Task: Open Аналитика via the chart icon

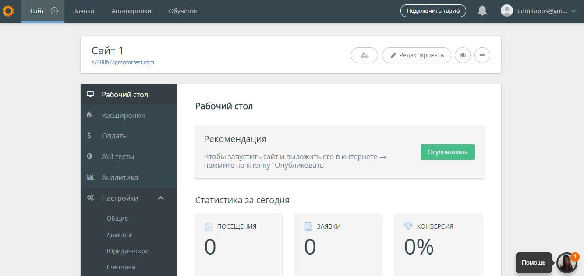Action: 90,177
